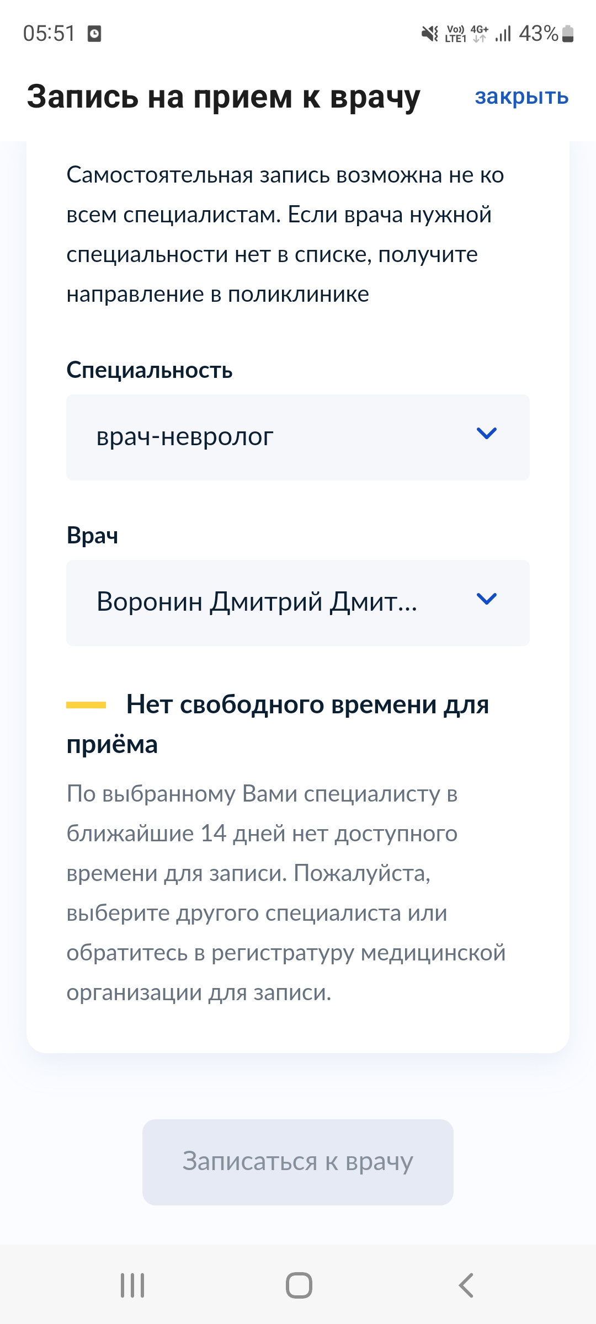This screenshot has width=596, height=1324.
Task: Tap the 05:51 status bar time
Action: point(49,34)
